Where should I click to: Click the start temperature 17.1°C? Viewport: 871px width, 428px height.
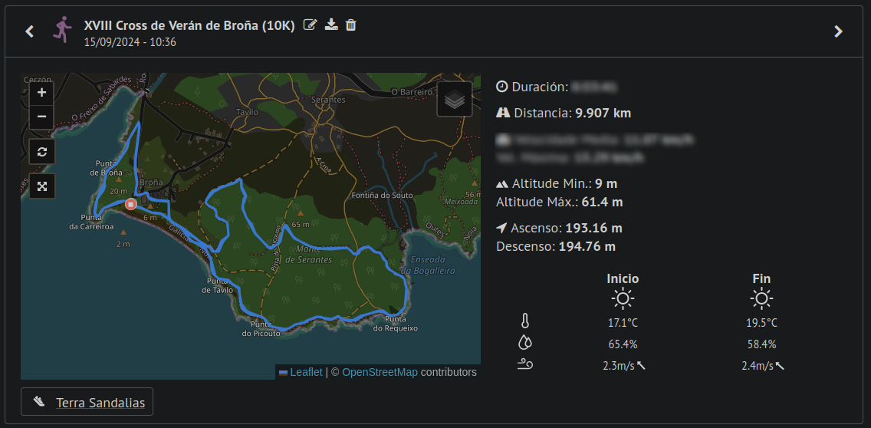point(623,323)
